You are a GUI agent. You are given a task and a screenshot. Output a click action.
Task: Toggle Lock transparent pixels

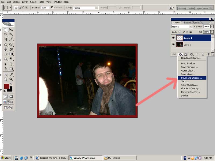180,32
